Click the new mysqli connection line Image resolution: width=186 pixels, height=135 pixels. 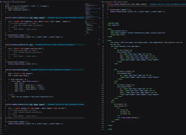[x=27, y=6]
